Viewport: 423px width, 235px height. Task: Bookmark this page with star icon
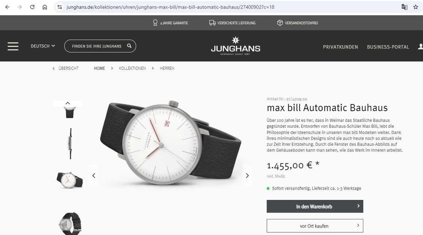(x=416, y=7)
